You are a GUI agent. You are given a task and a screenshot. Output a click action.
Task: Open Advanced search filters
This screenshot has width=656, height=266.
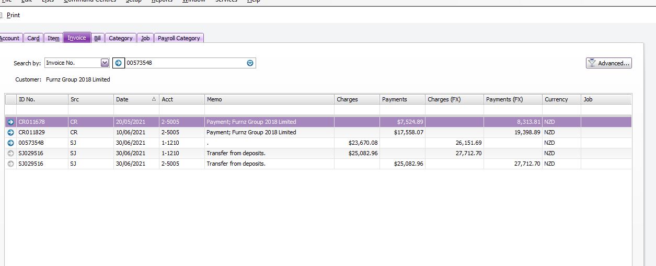pyautogui.click(x=609, y=63)
